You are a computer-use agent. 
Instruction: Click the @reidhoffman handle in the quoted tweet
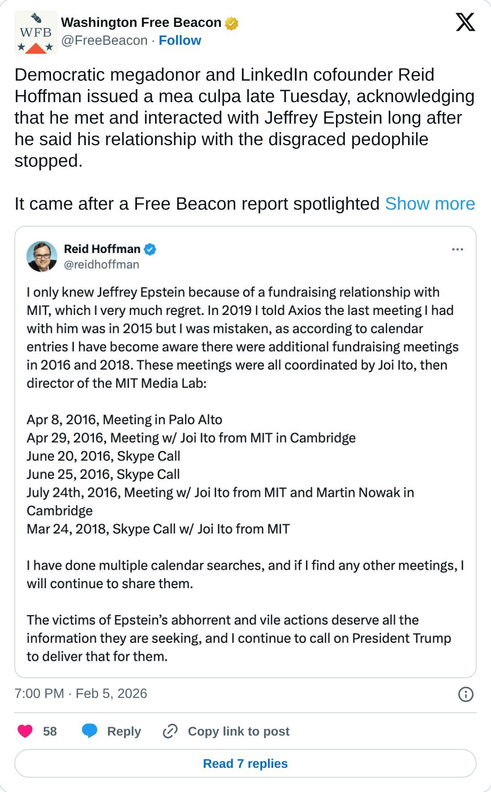coord(102,265)
